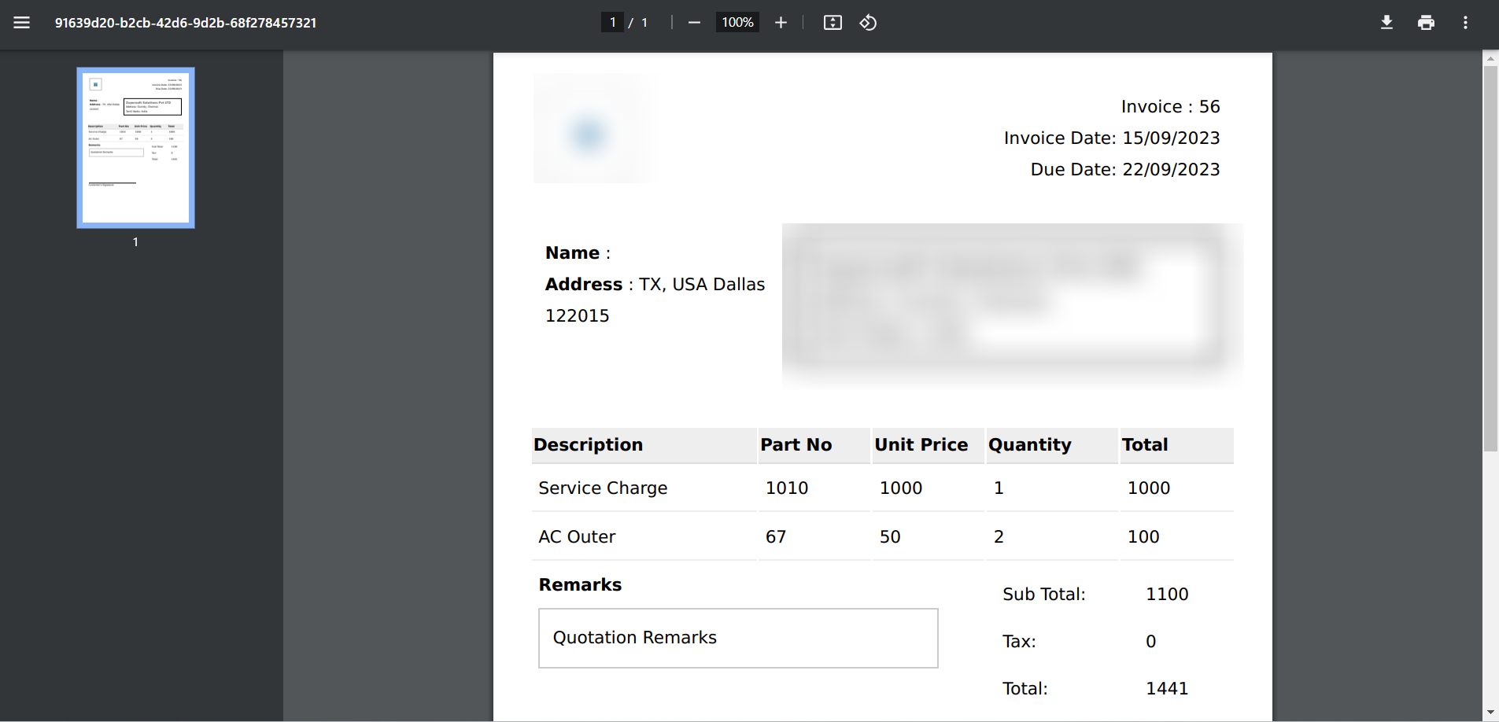The height and width of the screenshot is (722, 1499).
Task: Click the fit to page icon
Action: pyautogui.click(x=833, y=23)
